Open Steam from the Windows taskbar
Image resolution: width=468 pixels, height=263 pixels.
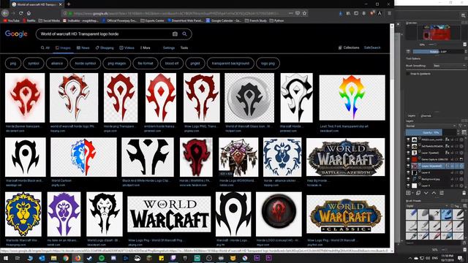pos(89,258)
